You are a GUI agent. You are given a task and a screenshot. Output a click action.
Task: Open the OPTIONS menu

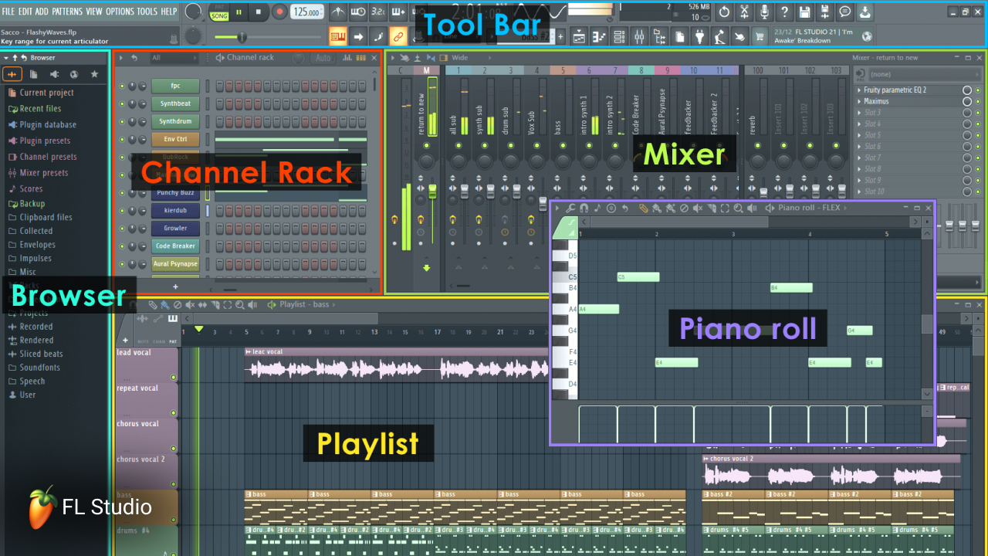pyautogui.click(x=120, y=12)
